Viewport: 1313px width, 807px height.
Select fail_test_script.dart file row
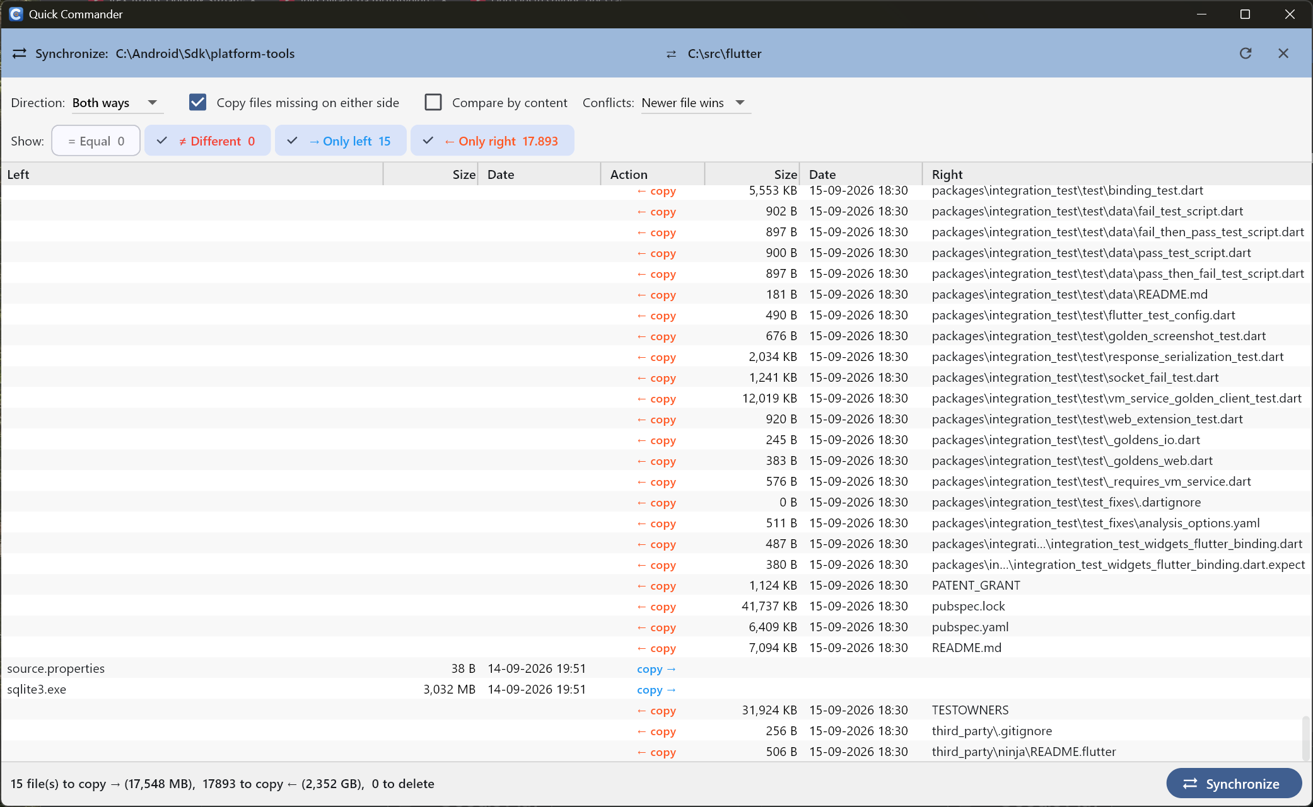pos(656,211)
